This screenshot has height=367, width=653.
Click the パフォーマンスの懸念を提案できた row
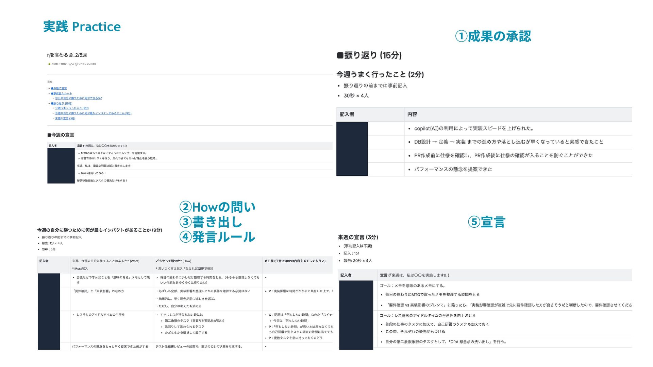pos(453,169)
